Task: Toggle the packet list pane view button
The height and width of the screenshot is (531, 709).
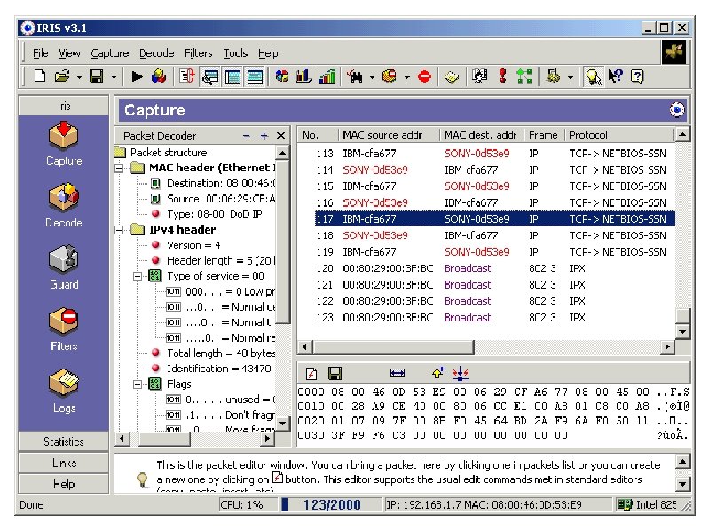Action: 232,76
